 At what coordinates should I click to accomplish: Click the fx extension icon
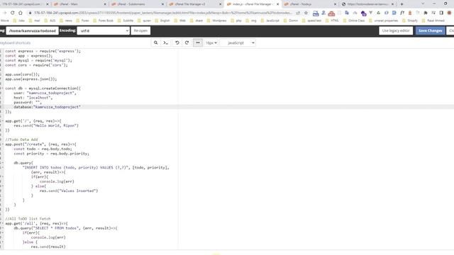pos(402,13)
